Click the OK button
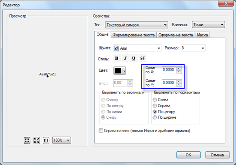The image size is (236, 165). (188, 155)
